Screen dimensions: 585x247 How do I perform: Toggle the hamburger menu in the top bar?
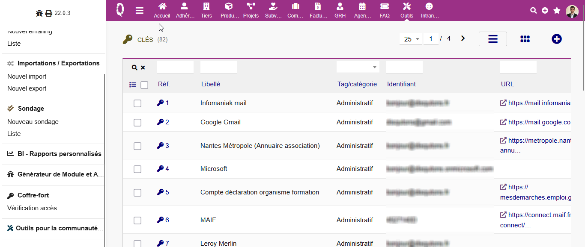coord(140,11)
